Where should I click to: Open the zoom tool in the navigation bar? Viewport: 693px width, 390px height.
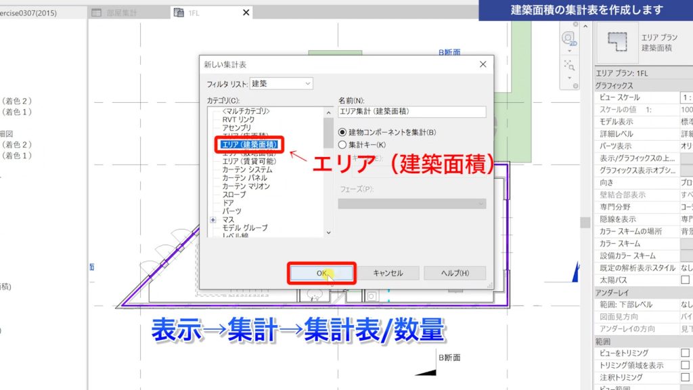pyautogui.click(x=569, y=64)
